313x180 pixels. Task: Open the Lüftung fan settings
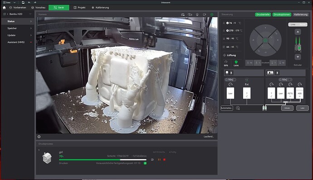click(230, 55)
